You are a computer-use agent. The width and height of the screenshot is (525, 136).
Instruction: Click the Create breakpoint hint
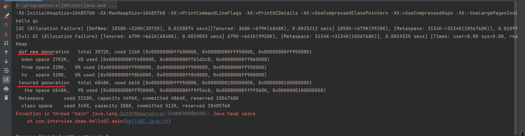point(186,113)
